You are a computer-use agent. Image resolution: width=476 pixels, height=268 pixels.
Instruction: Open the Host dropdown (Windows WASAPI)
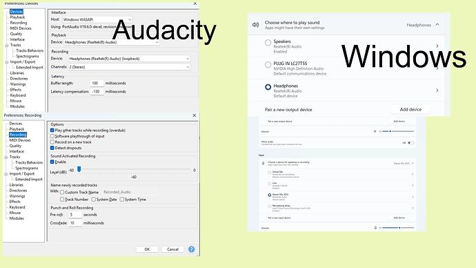[x=97, y=19]
